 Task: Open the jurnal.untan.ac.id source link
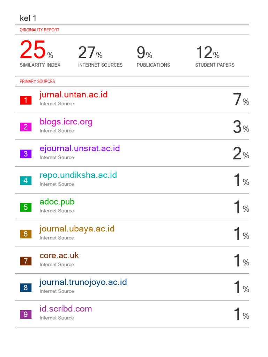tap(74, 95)
